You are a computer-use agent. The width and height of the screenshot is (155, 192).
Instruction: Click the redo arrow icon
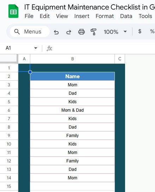(x=69, y=32)
